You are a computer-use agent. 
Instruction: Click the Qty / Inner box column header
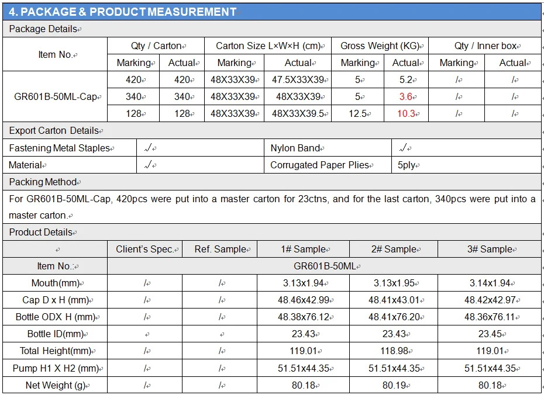coord(485,46)
